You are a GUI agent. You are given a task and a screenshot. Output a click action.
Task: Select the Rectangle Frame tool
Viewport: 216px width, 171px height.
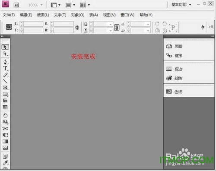tap(5, 88)
